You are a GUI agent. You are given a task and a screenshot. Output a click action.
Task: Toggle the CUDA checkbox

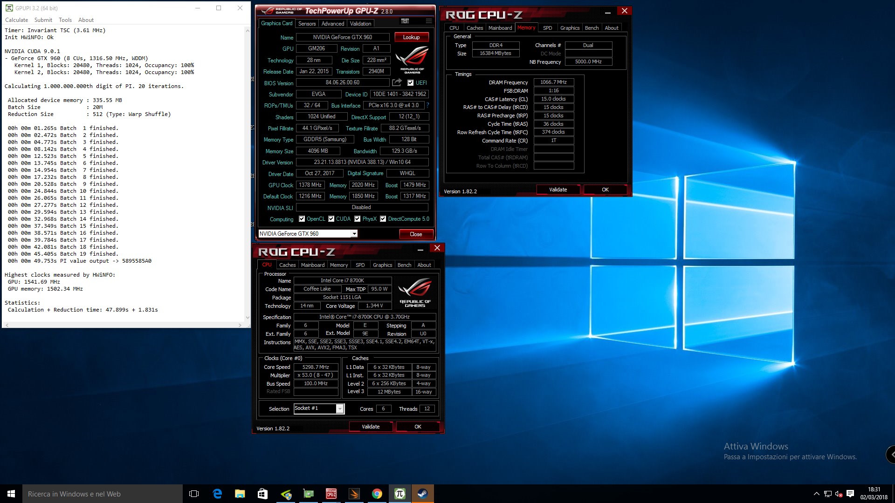click(331, 219)
